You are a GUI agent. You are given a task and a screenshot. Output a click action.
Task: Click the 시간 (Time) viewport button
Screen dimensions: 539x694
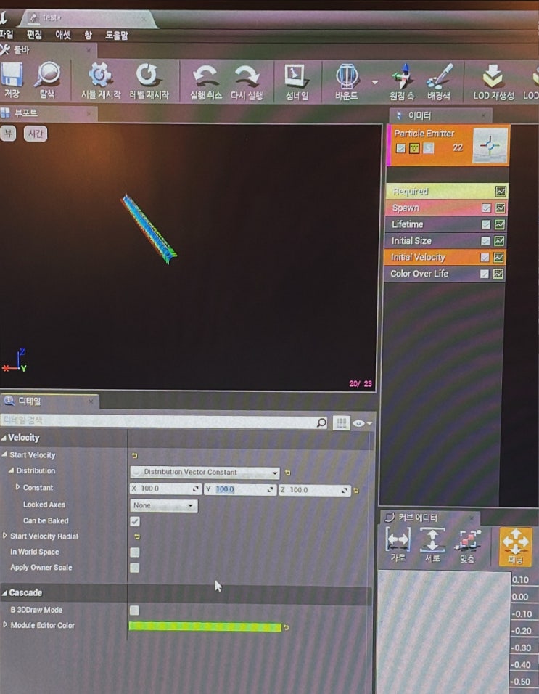pyautogui.click(x=35, y=134)
